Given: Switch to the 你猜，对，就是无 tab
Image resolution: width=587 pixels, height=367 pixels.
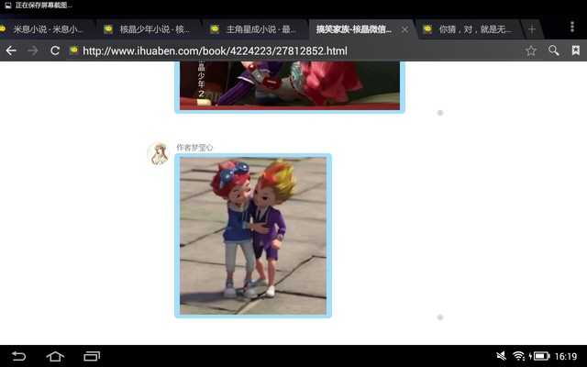Looking at the screenshot, I should 468,29.
